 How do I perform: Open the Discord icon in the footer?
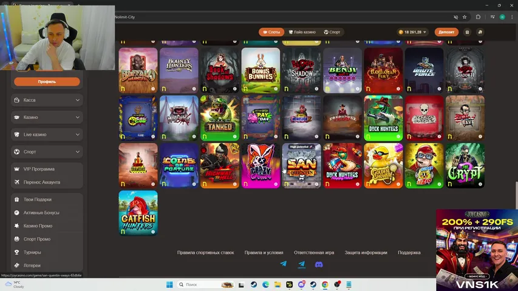(x=319, y=264)
